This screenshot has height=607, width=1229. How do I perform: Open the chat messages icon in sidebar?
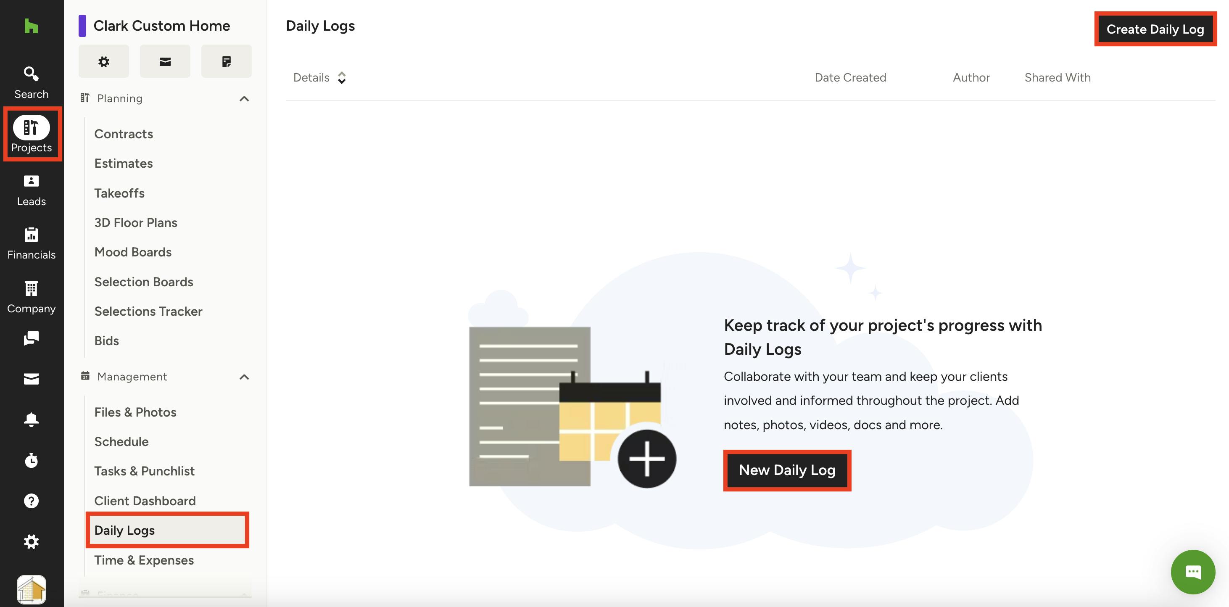click(x=31, y=338)
